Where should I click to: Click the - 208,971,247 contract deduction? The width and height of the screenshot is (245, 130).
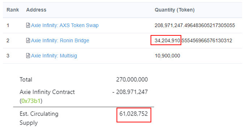pyautogui.click(x=130, y=92)
